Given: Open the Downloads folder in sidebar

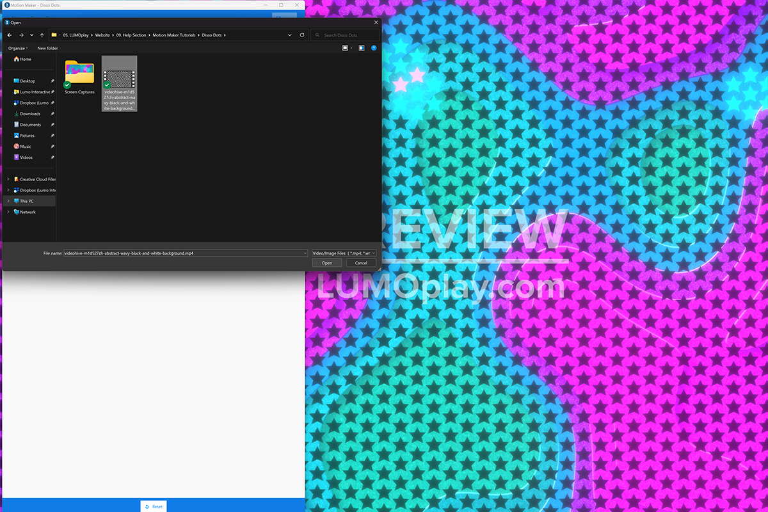Looking at the screenshot, I should point(27,113).
